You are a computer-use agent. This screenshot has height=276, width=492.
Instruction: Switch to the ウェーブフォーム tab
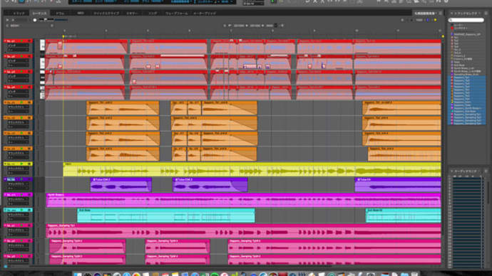click(176, 14)
